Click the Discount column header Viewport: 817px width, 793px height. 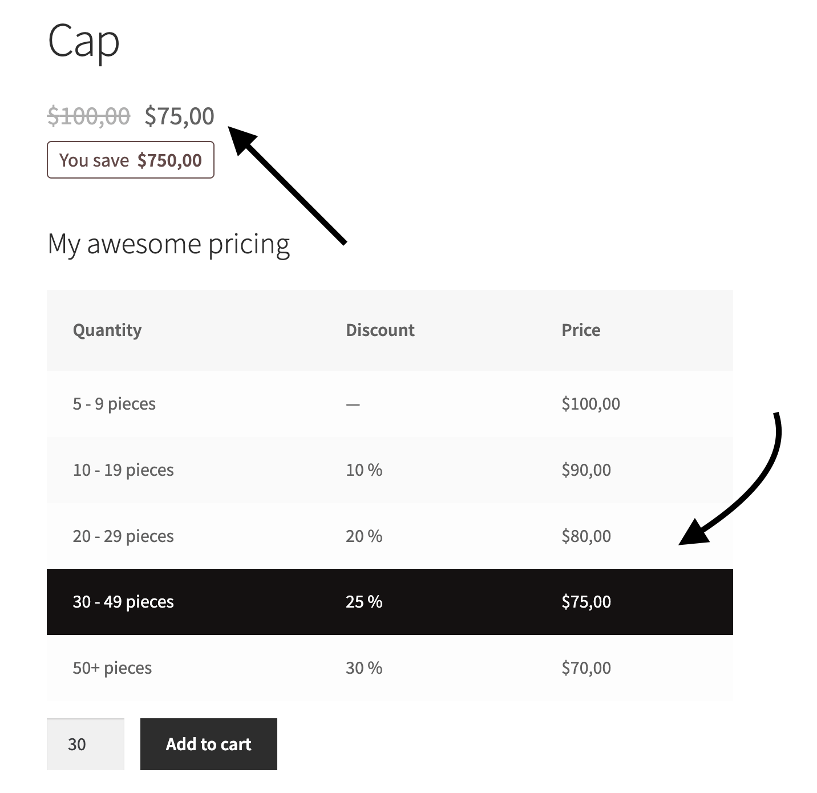tap(380, 330)
